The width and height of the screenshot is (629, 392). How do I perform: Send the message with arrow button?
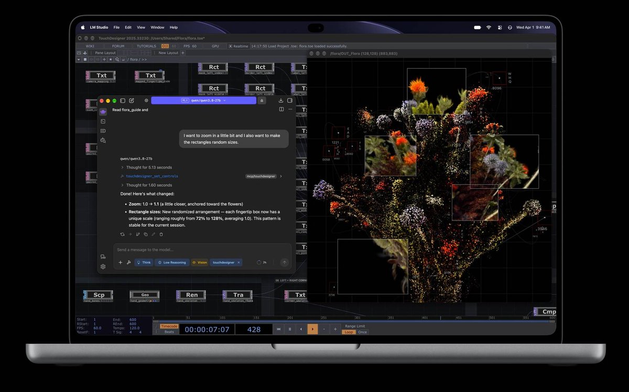tap(284, 263)
